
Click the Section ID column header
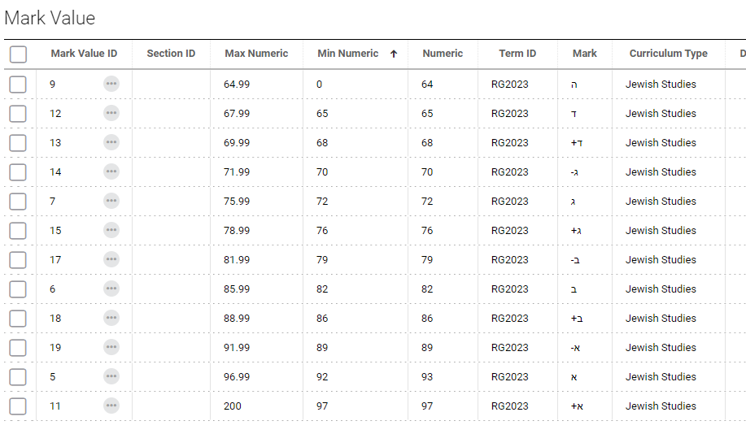(172, 54)
